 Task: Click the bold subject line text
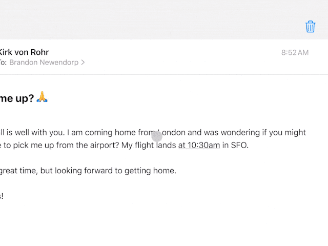15,98
